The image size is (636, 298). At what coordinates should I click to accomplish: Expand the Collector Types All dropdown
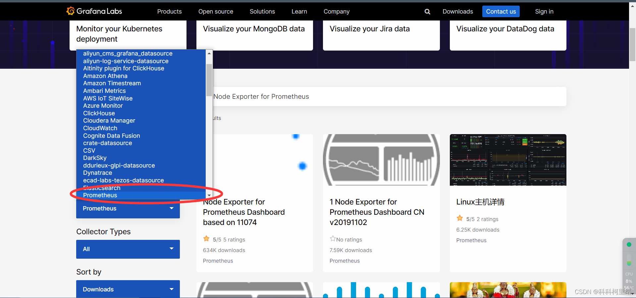[128, 249]
